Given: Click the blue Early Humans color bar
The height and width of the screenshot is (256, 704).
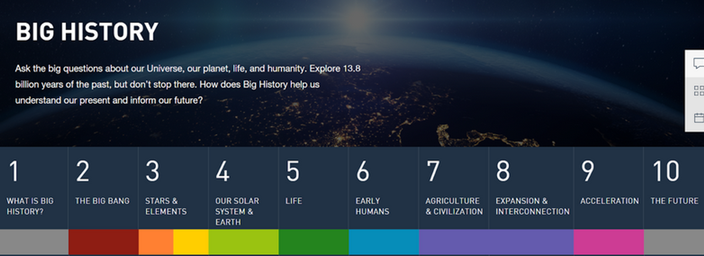Looking at the screenshot, I should (x=384, y=242).
